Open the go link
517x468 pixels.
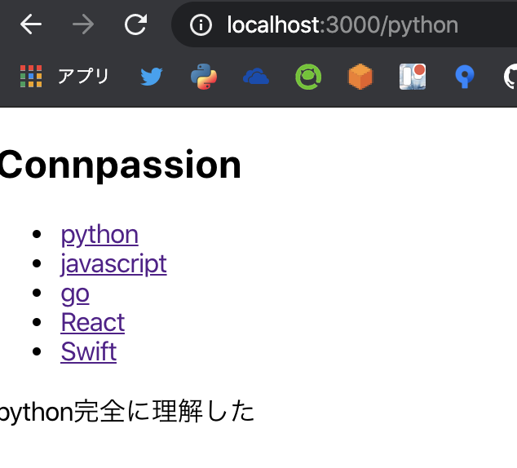click(x=75, y=294)
